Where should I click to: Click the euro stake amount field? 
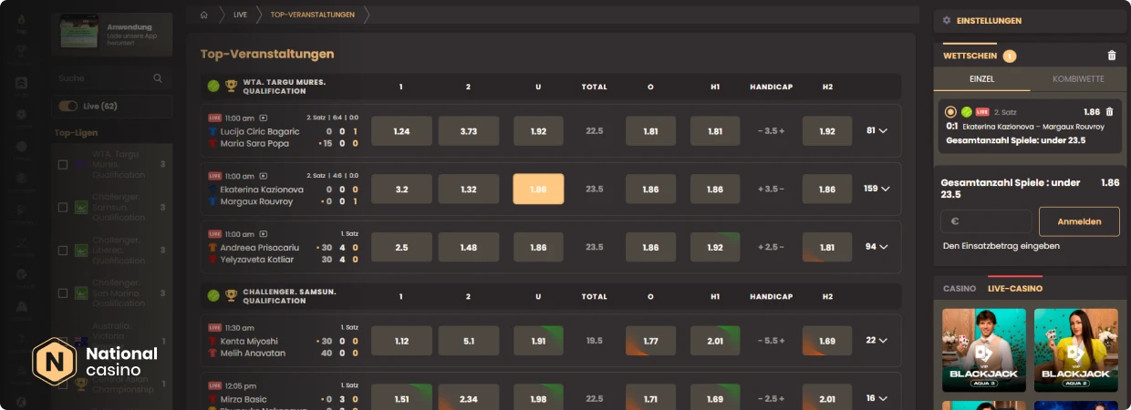pyautogui.click(x=986, y=221)
